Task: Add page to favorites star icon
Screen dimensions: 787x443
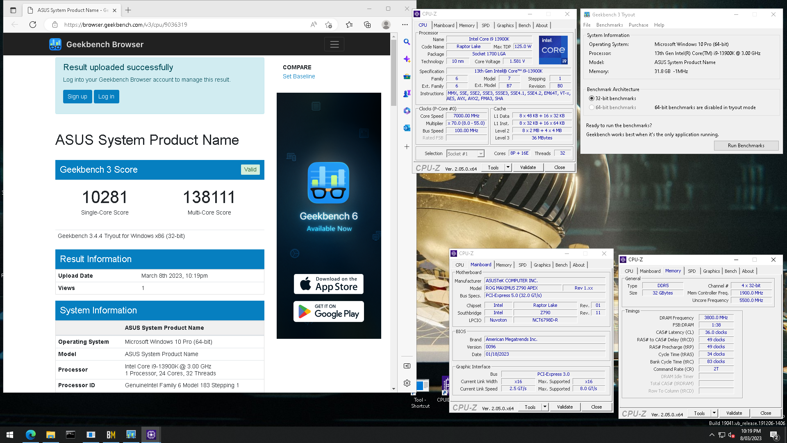Action: click(328, 25)
